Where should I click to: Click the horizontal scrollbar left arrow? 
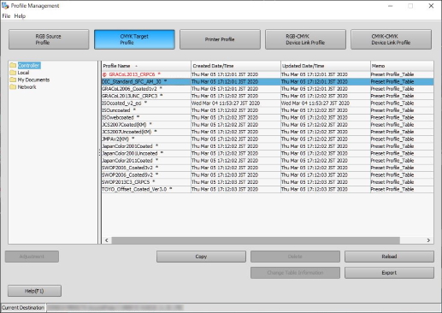[107, 240]
